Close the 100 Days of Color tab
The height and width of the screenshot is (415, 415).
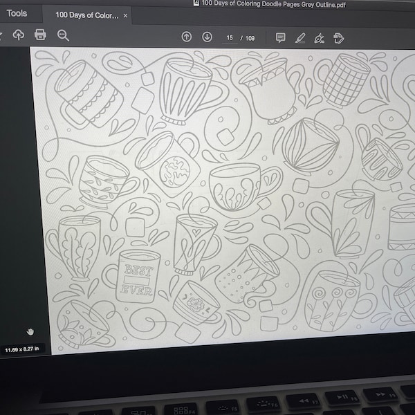pos(125,16)
